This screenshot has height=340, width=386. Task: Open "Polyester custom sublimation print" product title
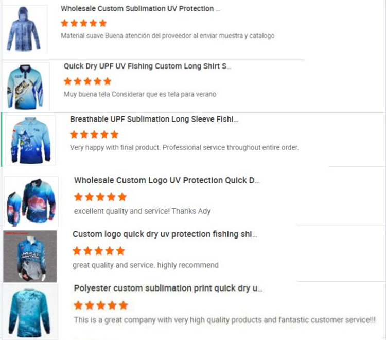[168, 288]
